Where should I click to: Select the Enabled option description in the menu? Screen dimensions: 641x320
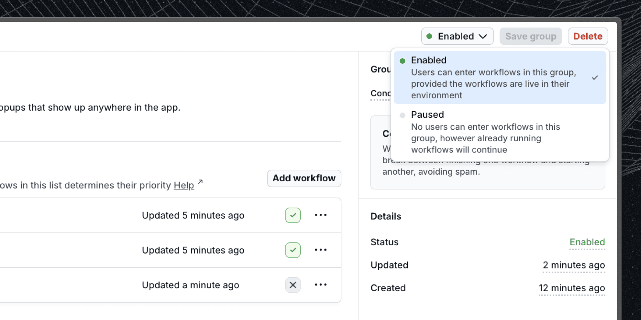(x=493, y=84)
